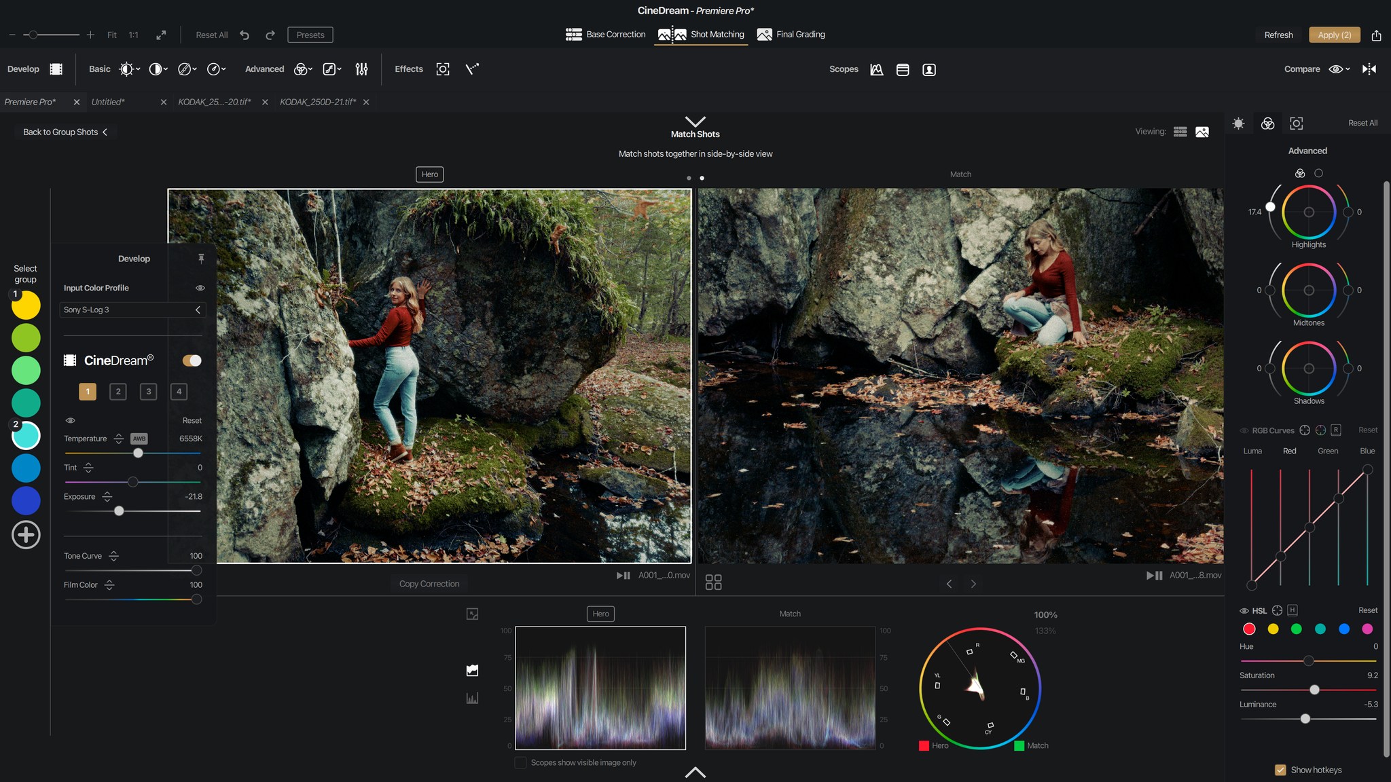Select the Effects grain sparkle icon
The image size is (1391, 782).
pos(472,69)
